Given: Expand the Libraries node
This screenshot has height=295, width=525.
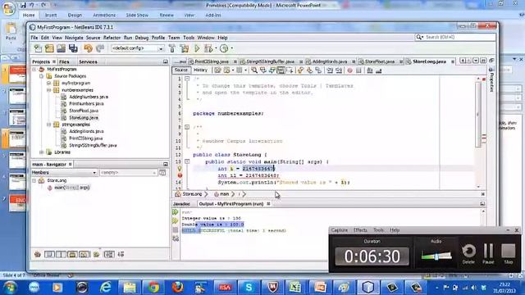Looking at the screenshot, I should point(42,152).
